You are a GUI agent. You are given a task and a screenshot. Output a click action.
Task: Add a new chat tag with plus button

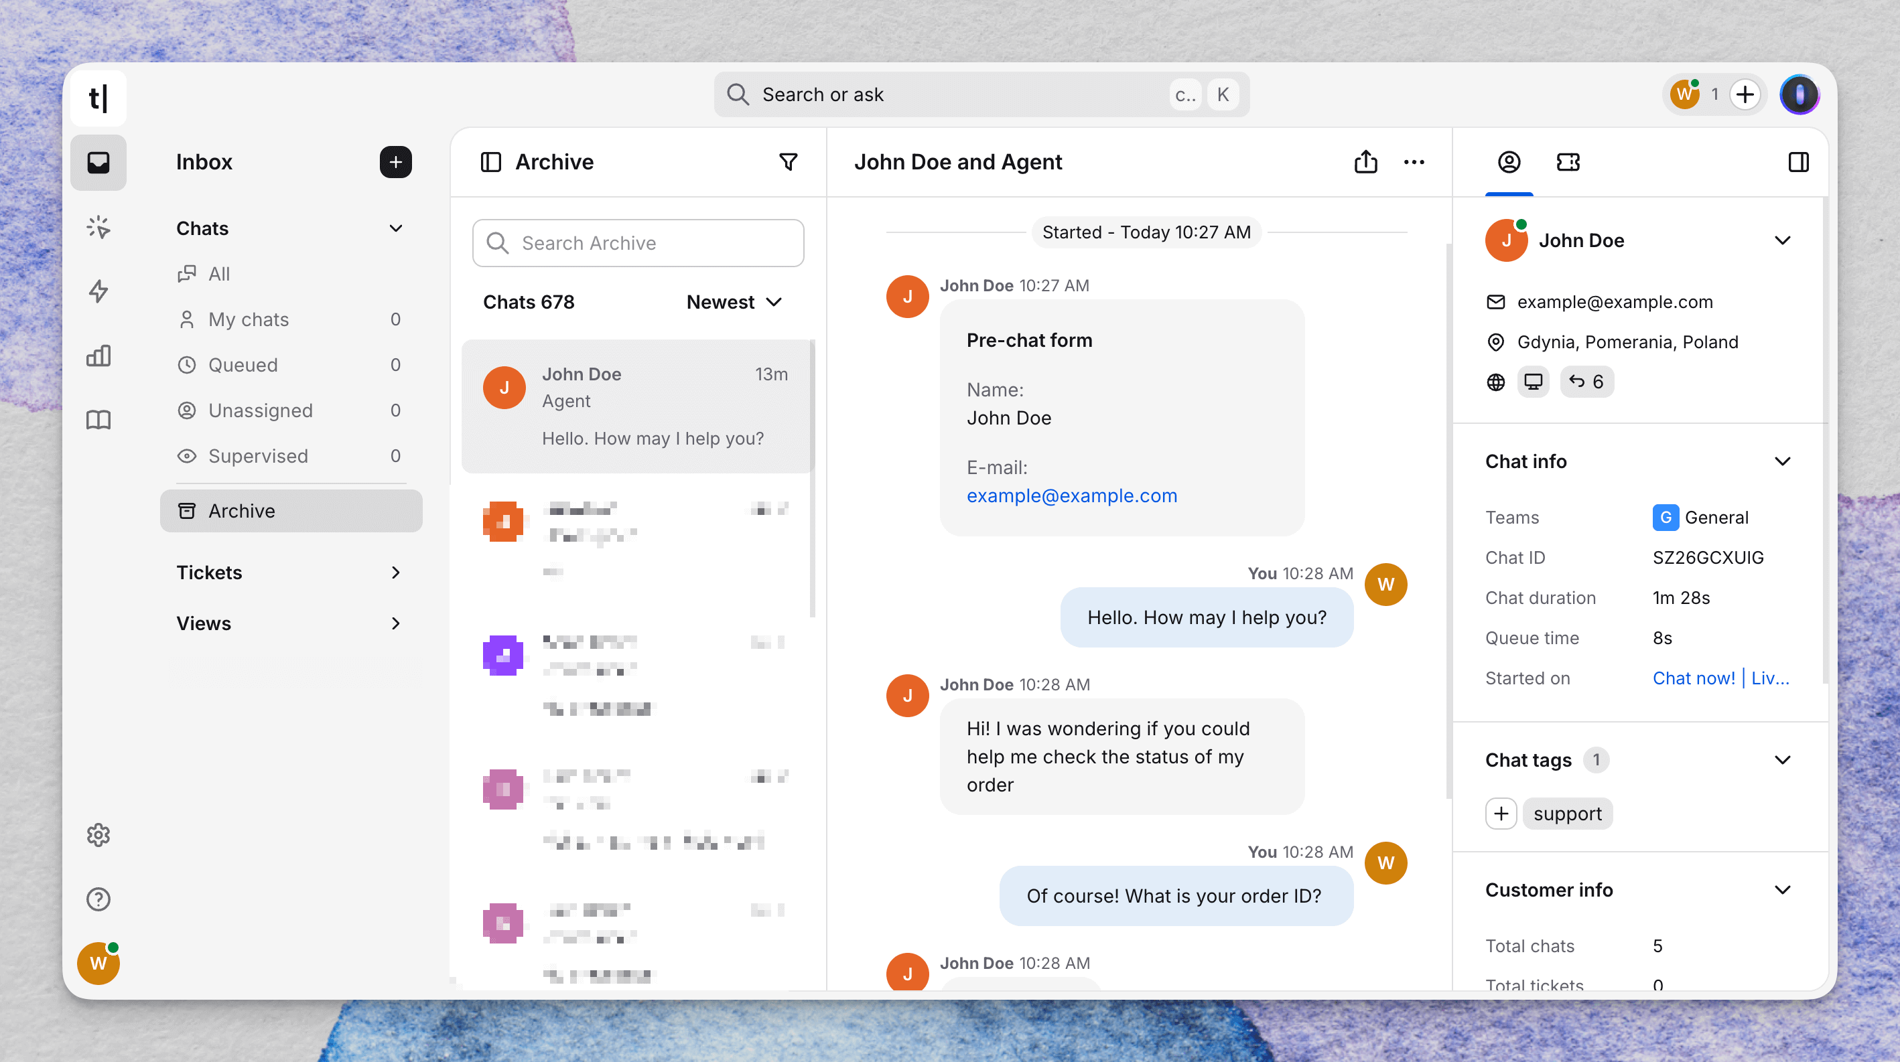[1500, 813]
